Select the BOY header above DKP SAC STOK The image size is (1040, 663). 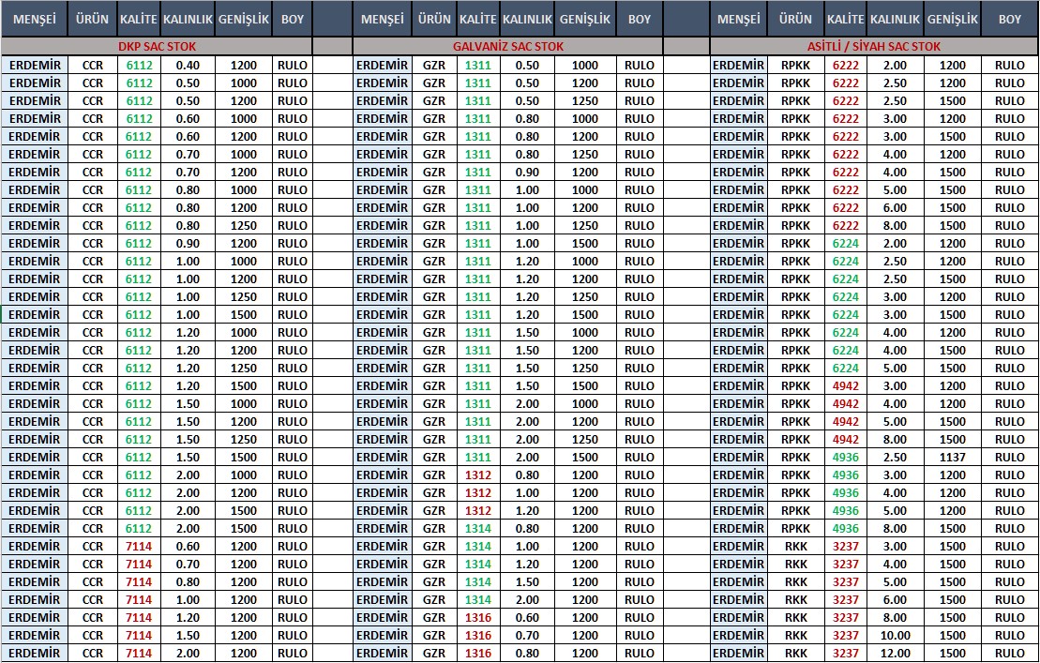pyautogui.click(x=293, y=20)
